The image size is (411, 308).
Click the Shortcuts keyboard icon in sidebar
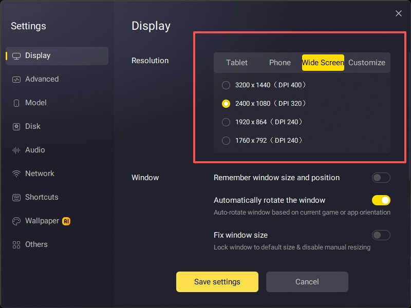click(x=16, y=197)
